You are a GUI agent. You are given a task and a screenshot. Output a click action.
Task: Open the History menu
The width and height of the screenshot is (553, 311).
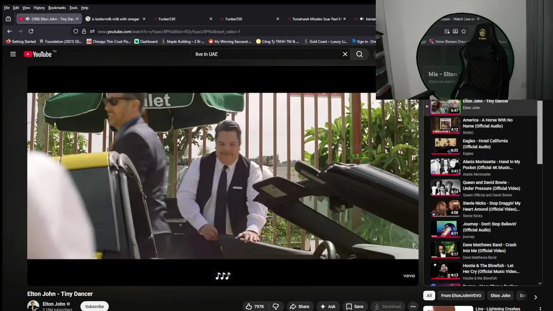coord(39,8)
